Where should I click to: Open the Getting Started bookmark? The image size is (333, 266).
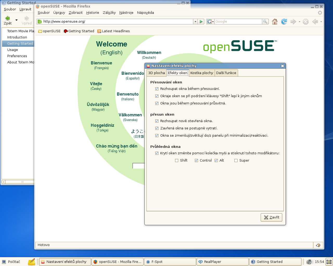click(79, 31)
